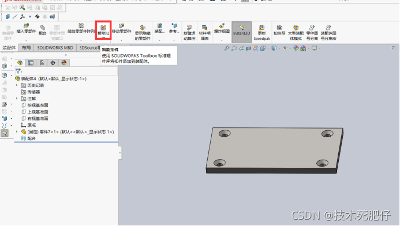Select 配合 Mates folder in tree
This screenshot has height=226, width=400.
pos(29,138)
